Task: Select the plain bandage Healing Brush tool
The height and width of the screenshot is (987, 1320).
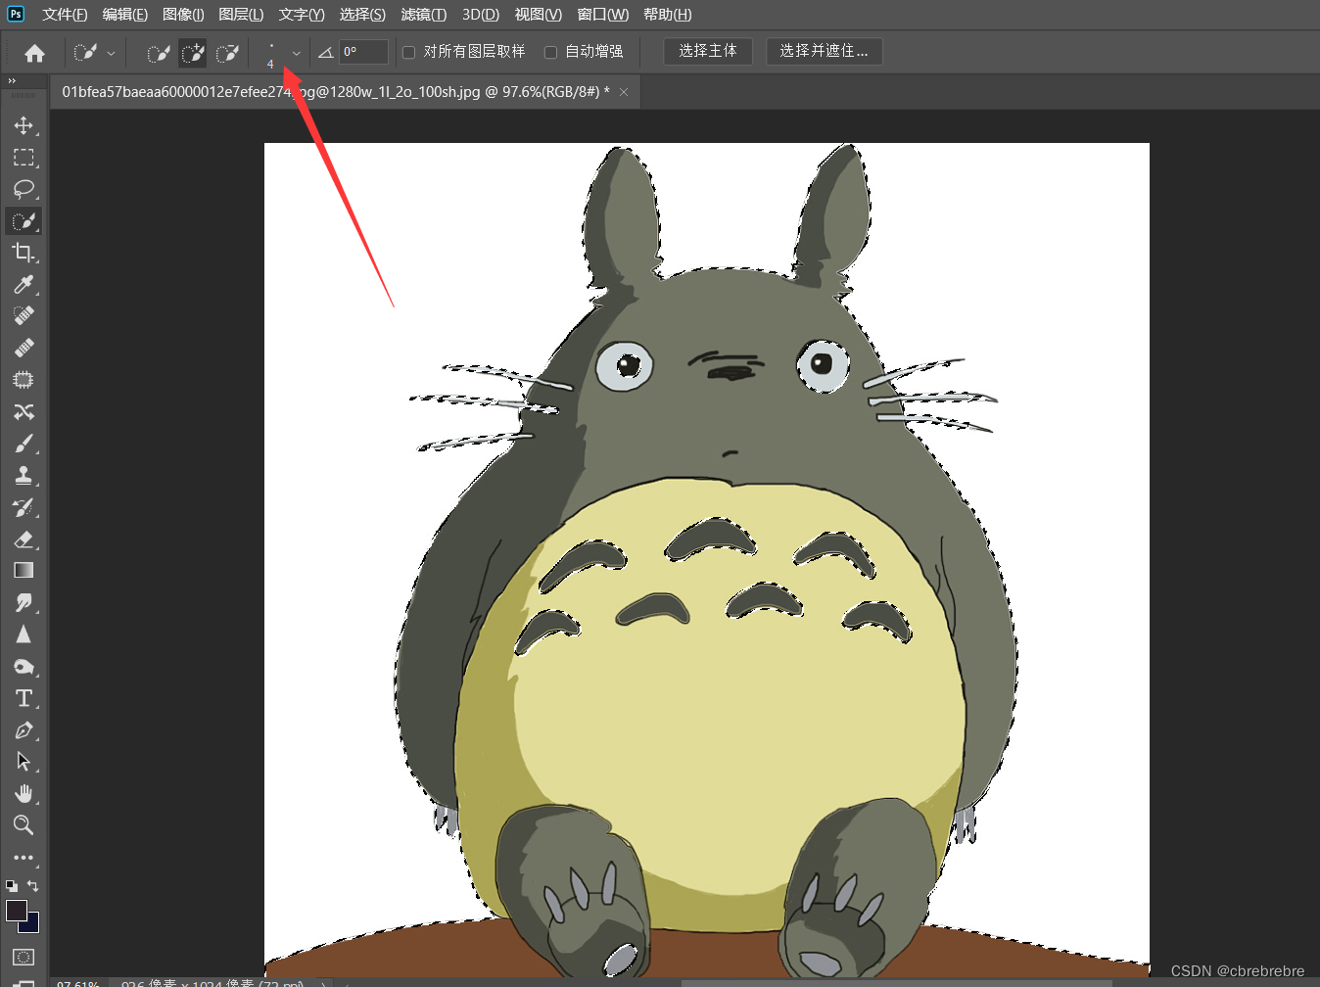Action: click(x=24, y=348)
